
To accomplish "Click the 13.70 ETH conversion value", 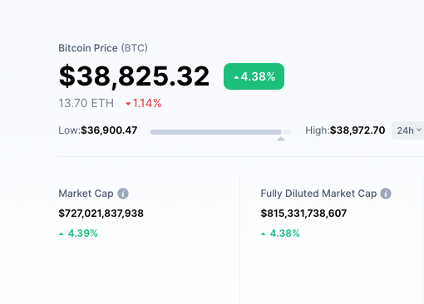I will pyautogui.click(x=86, y=103).
